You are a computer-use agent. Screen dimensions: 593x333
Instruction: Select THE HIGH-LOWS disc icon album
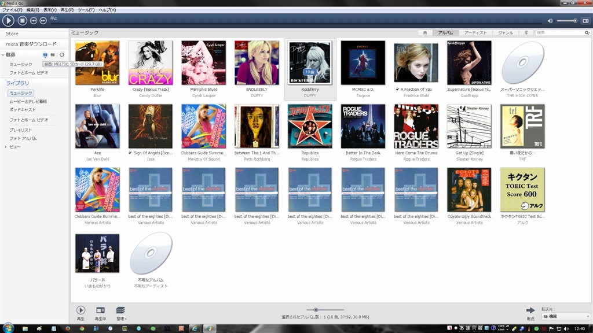pyautogui.click(x=522, y=62)
